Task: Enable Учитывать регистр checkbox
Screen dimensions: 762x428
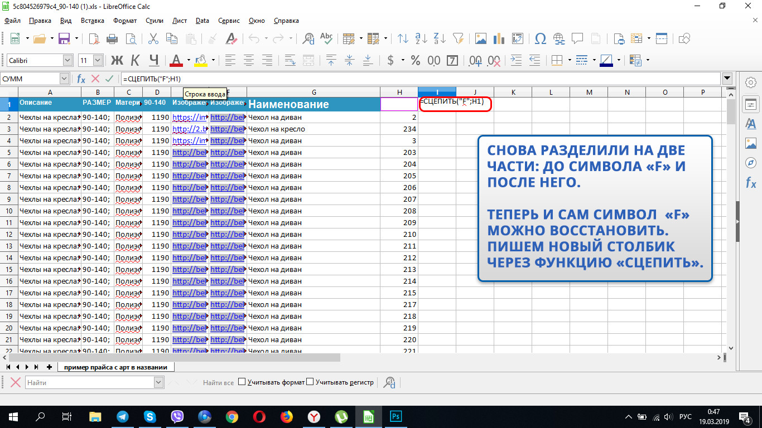Action: pyautogui.click(x=311, y=382)
